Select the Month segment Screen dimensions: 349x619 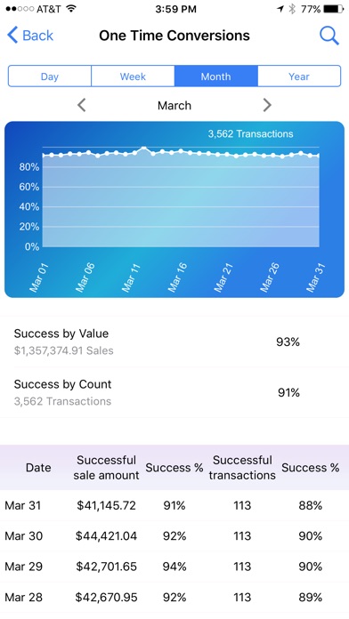tap(216, 76)
